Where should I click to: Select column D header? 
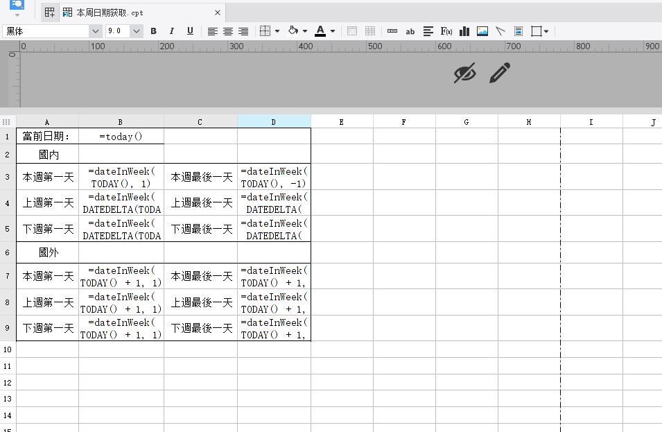[x=274, y=122]
